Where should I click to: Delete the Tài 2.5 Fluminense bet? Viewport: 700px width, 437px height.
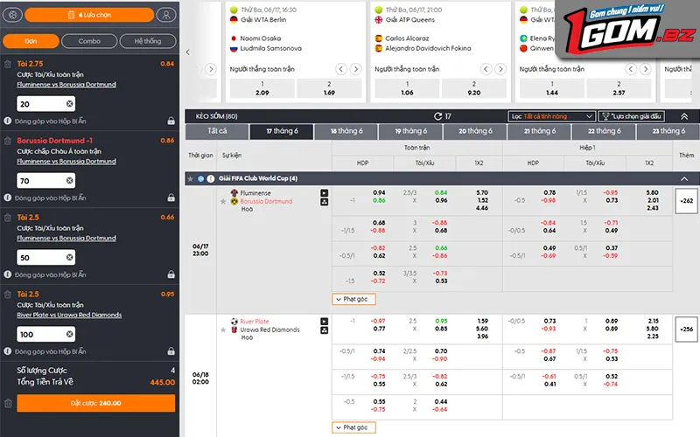coord(8,218)
